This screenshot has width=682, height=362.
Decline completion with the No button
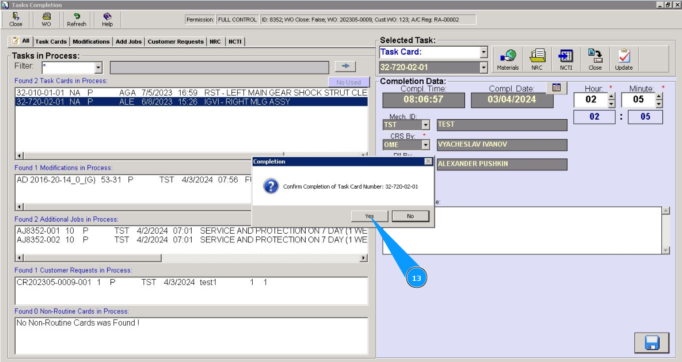(x=410, y=216)
